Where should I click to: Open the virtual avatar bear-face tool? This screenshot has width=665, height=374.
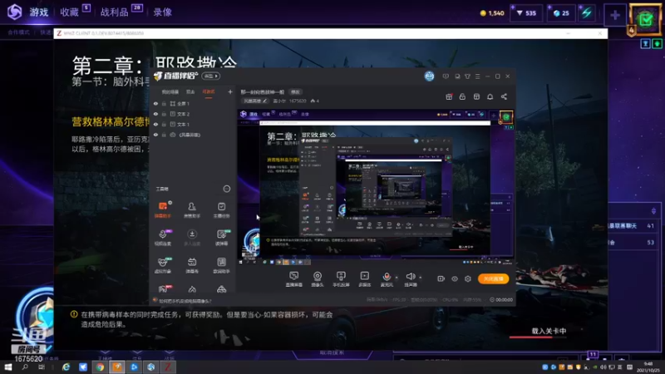(x=163, y=265)
